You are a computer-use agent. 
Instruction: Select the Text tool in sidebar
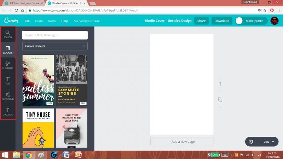7,81
